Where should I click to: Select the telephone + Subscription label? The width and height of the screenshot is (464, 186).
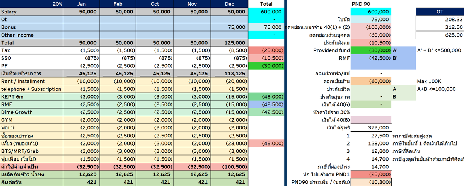pyautogui.click(x=32, y=89)
